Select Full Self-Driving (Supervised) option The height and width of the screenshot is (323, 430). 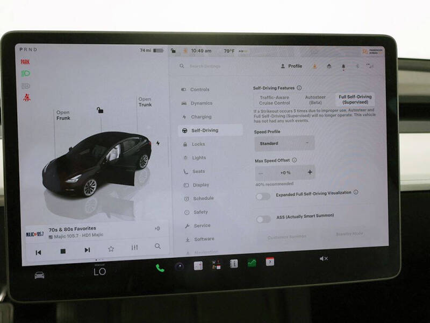355,100
